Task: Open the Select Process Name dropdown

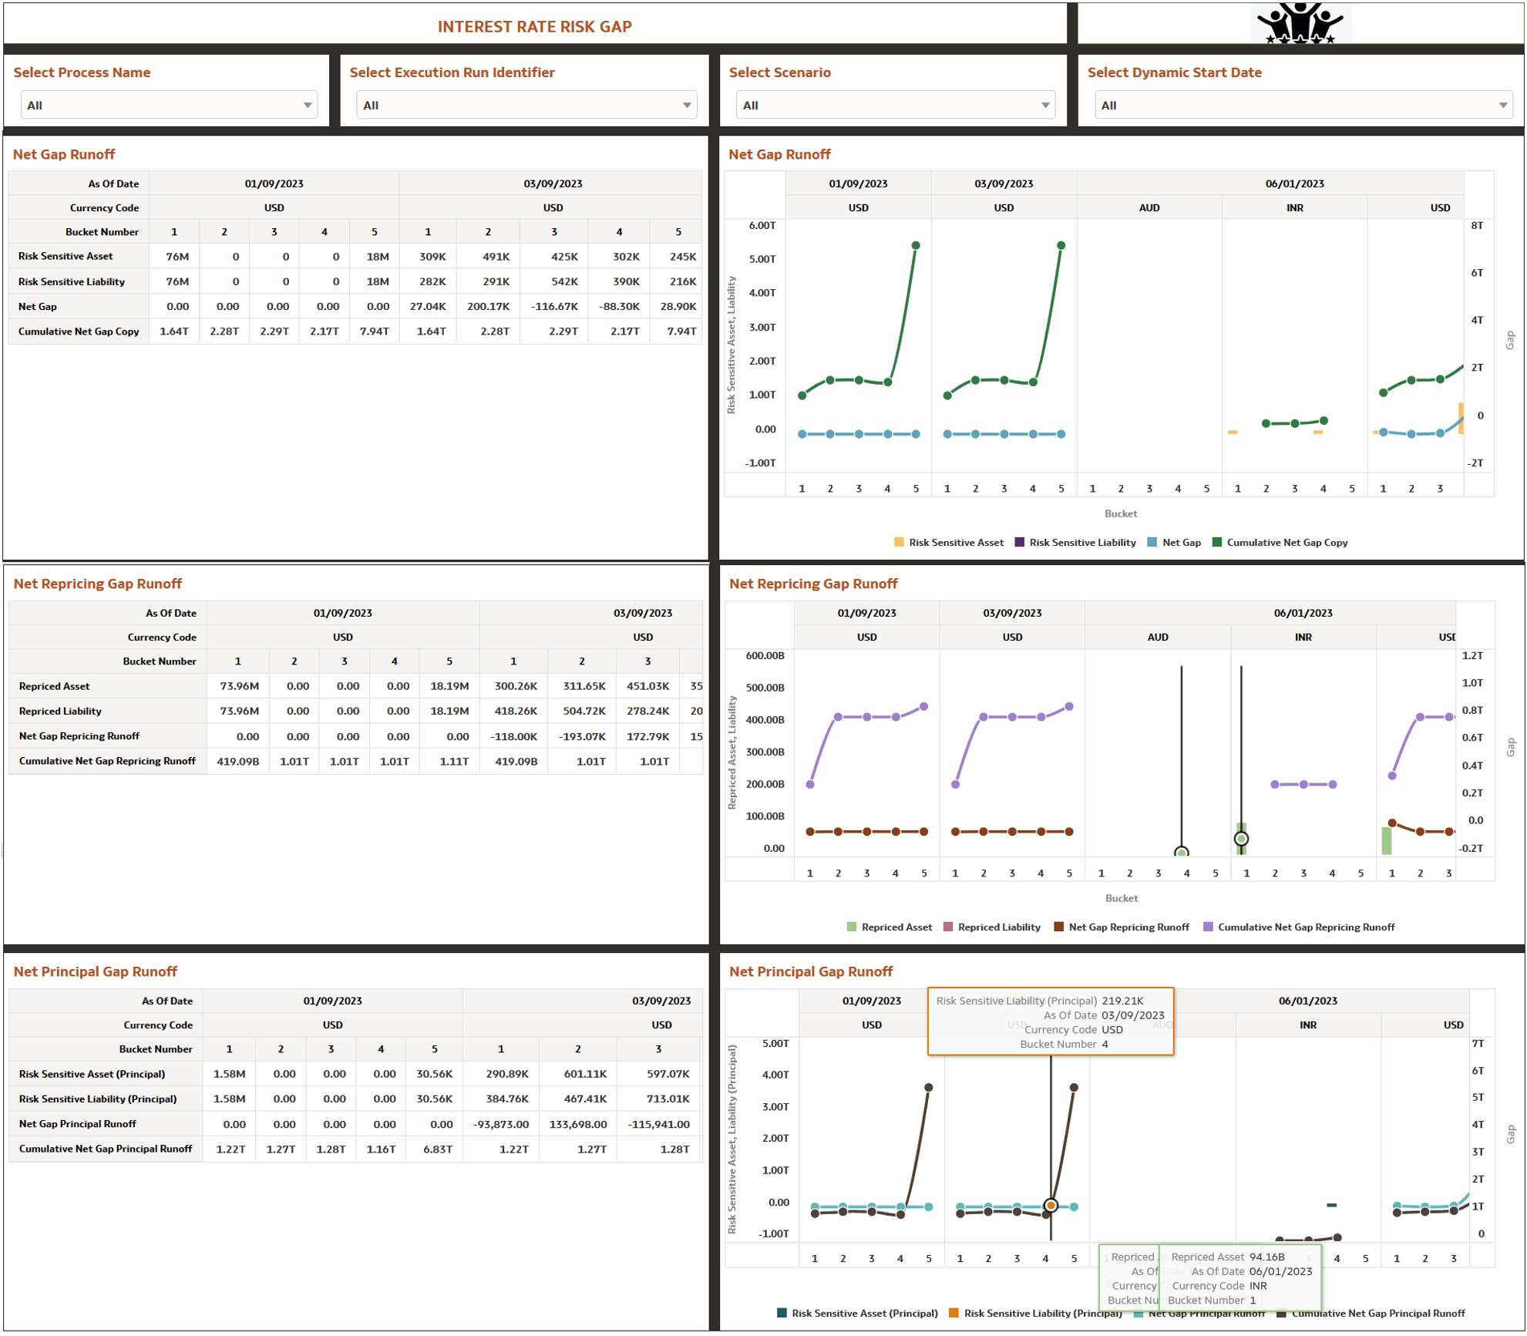Action: coord(169,105)
